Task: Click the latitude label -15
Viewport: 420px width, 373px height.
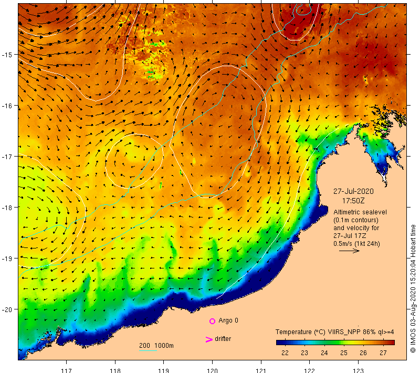Action: click(x=7, y=55)
